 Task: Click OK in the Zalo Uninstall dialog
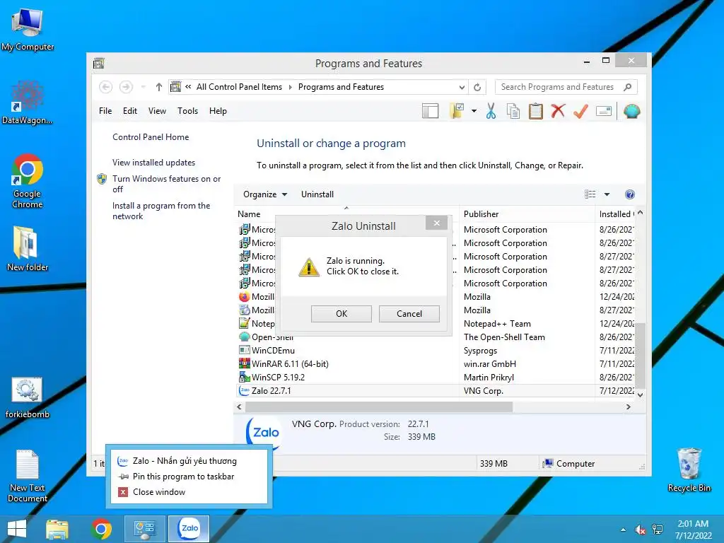coord(341,314)
